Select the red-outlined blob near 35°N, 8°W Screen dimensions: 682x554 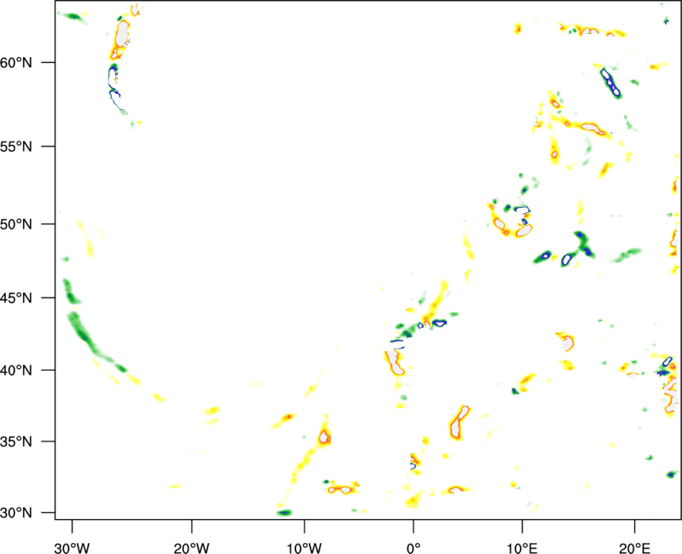point(324,437)
